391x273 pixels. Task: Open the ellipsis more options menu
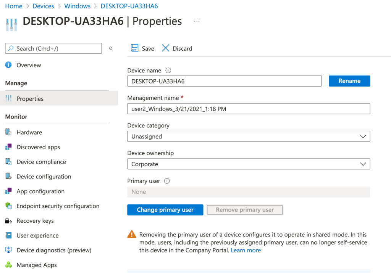(x=197, y=21)
